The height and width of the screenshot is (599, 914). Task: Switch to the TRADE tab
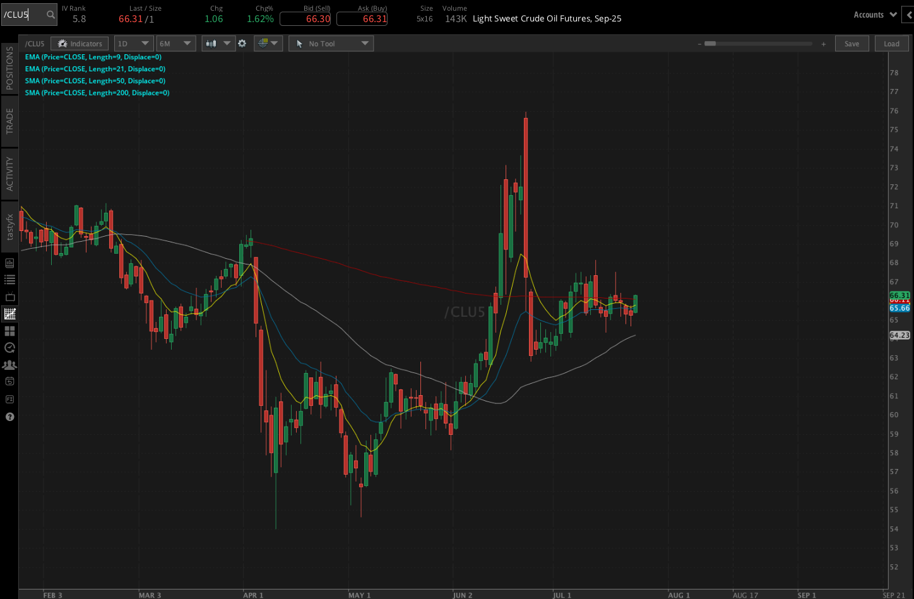point(9,120)
